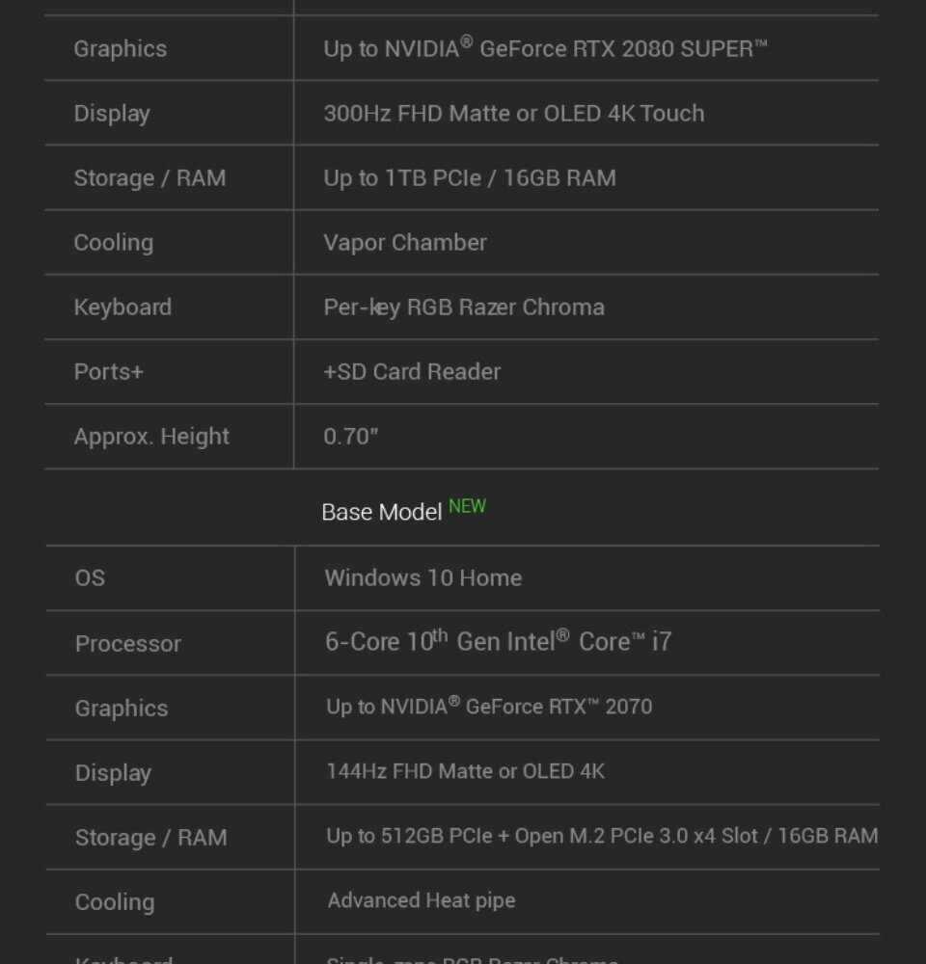Click the Approx. Height row label
Screen dimensions: 926x964
(x=151, y=436)
